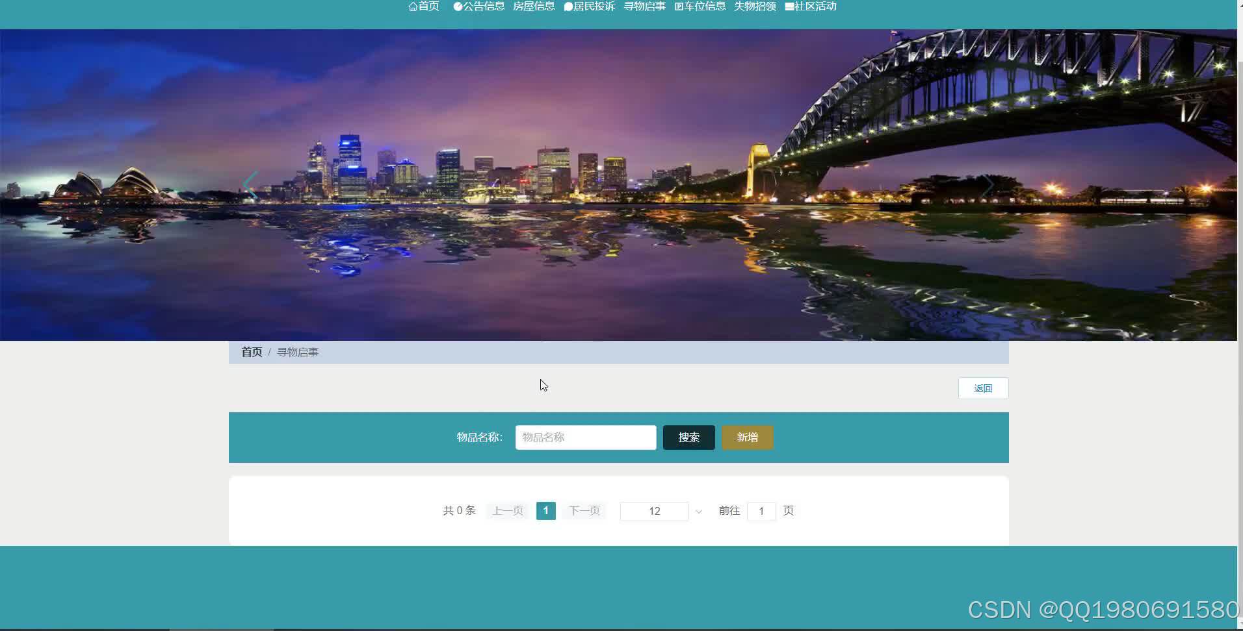The image size is (1243, 631).
Task: Open the 寻物启事 navigation menu item
Action: (644, 6)
